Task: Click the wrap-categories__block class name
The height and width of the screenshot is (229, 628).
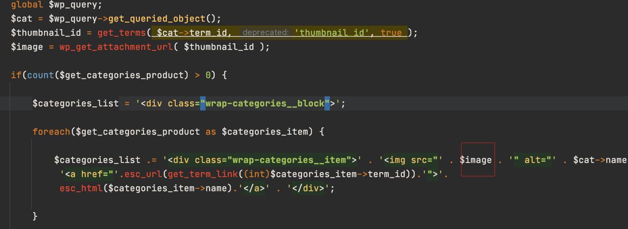Action: [265, 103]
